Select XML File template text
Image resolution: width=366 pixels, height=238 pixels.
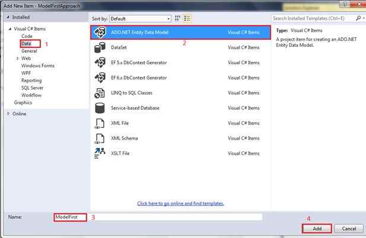[120, 123]
